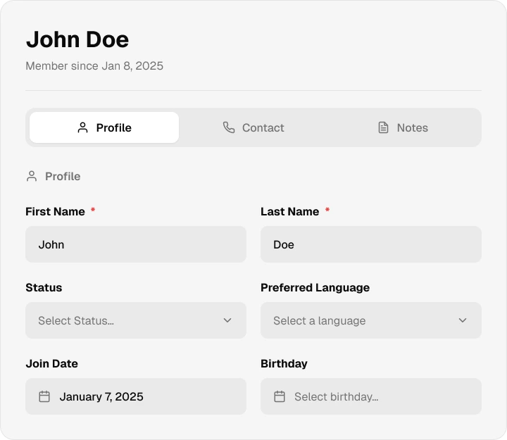The width and height of the screenshot is (507, 440).
Task: Expand the Status chevron arrow
Action: pyautogui.click(x=227, y=320)
